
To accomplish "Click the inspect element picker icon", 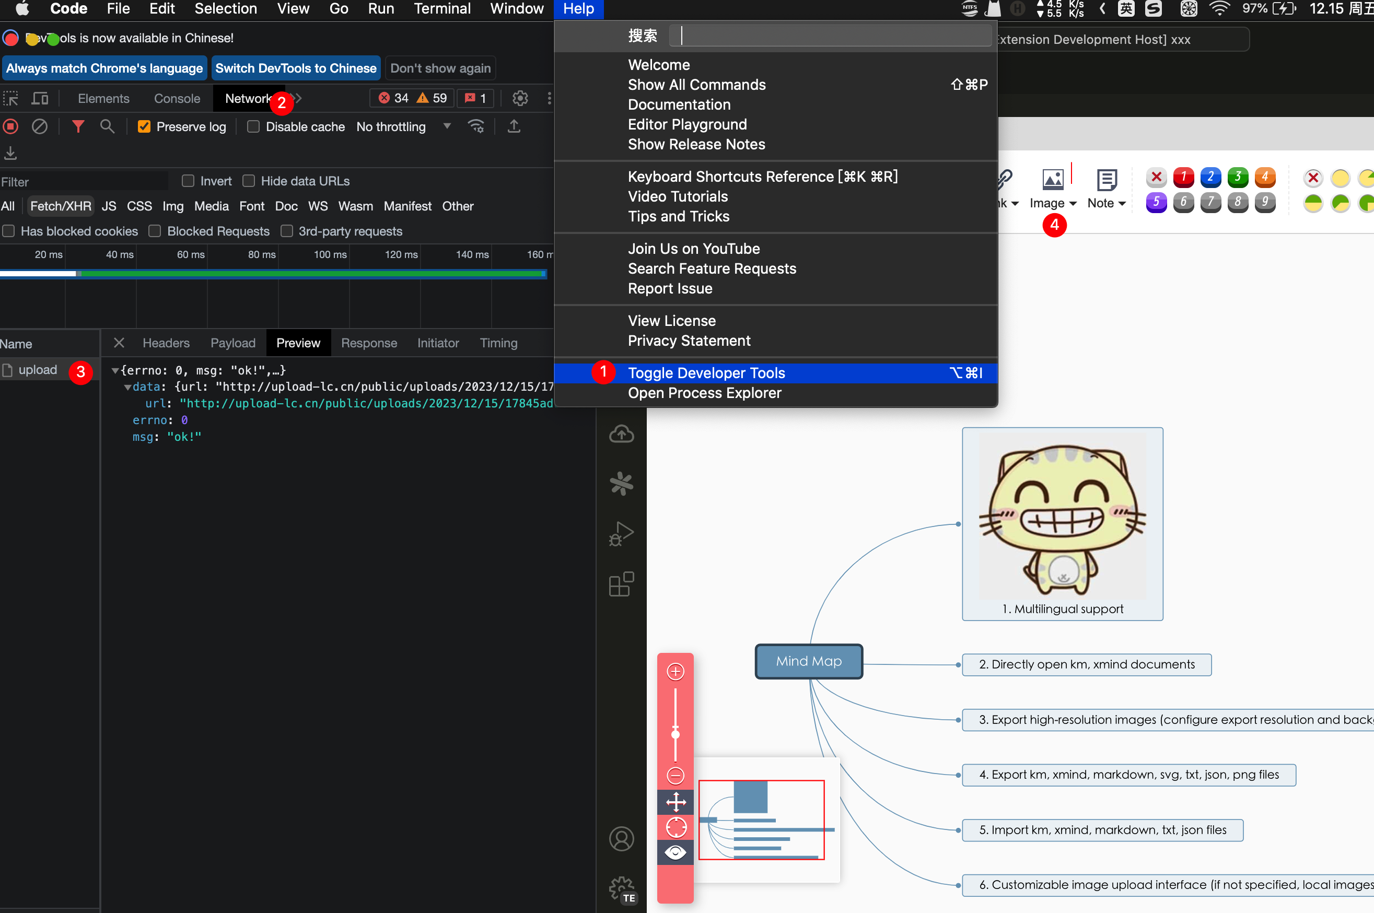I will coord(10,98).
